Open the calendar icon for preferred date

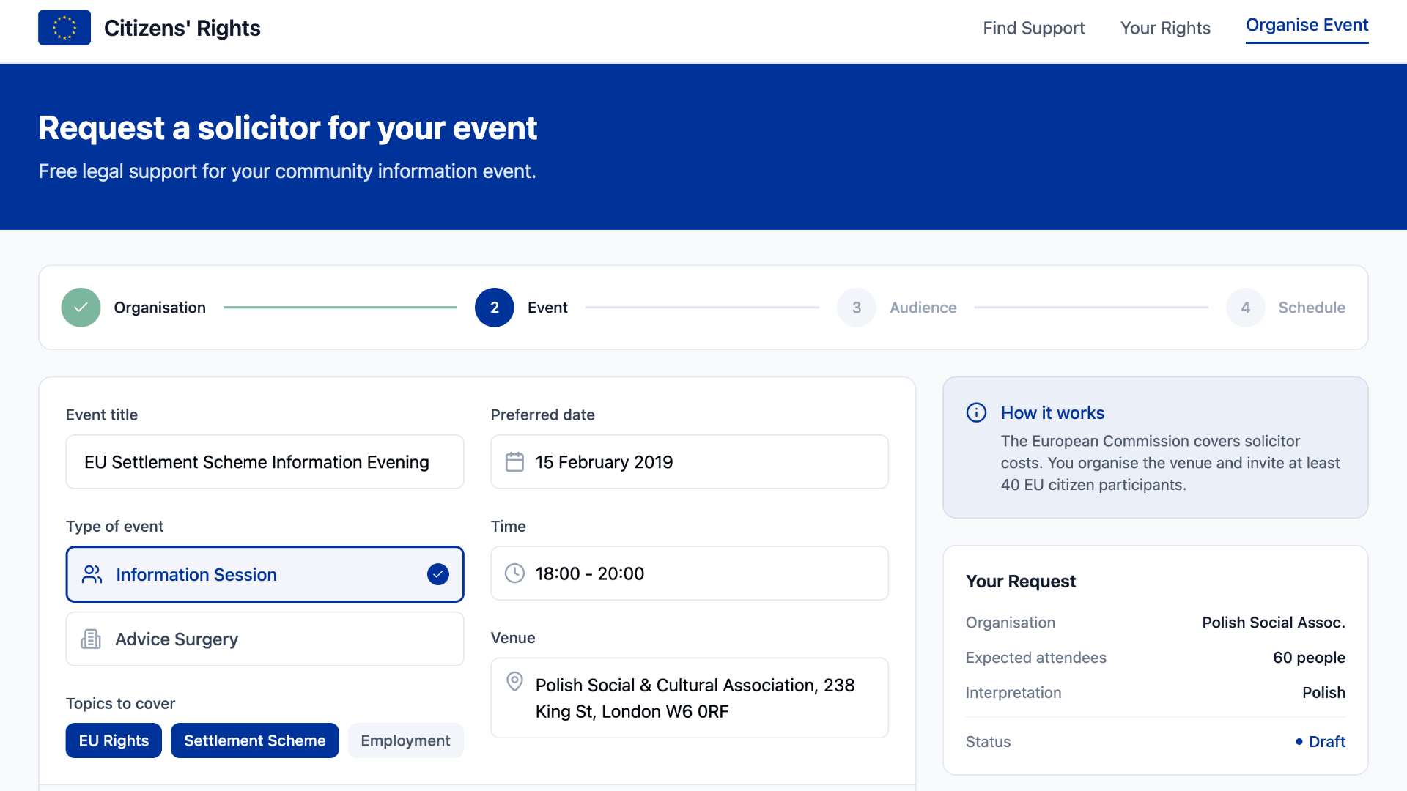514,461
